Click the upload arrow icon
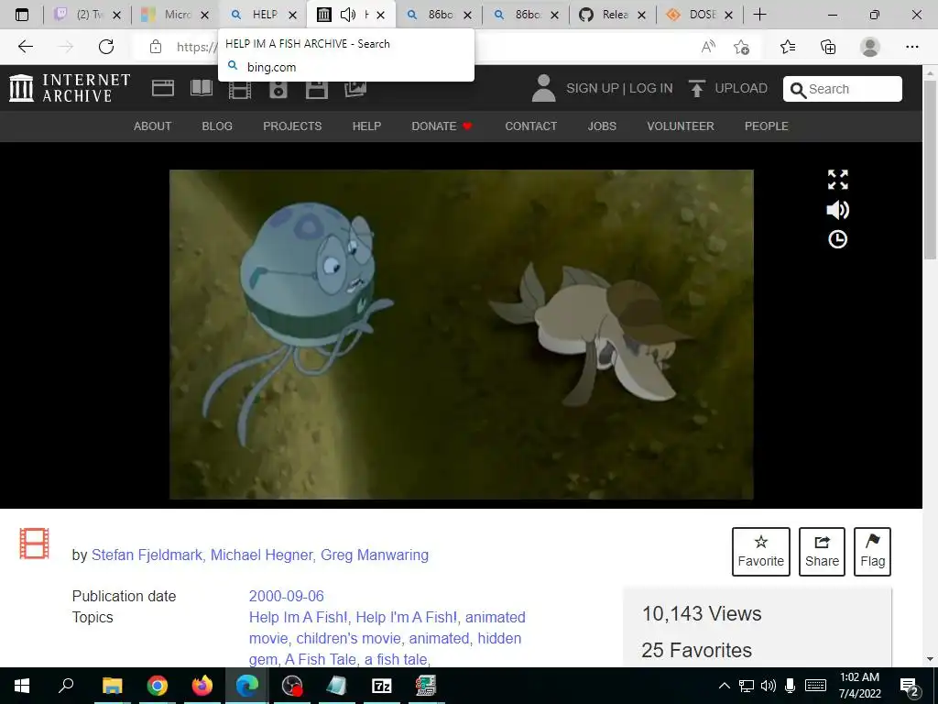This screenshot has height=704, width=938. coord(697,89)
